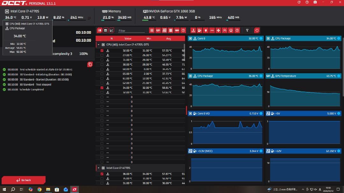The height and width of the screenshot is (193, 344).
Task: Click the blue info dot on Core 0 graph
Action: point(261,38)
